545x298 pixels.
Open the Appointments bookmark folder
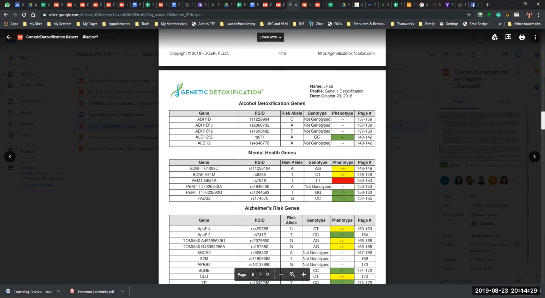point(116,24)
